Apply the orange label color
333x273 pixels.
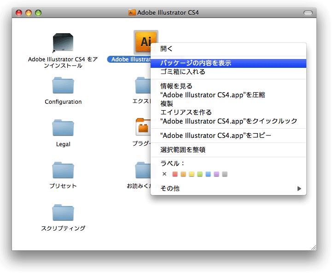coord(183,174)
